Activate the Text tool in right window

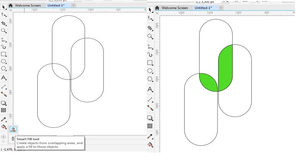click(x=150, y=89)
